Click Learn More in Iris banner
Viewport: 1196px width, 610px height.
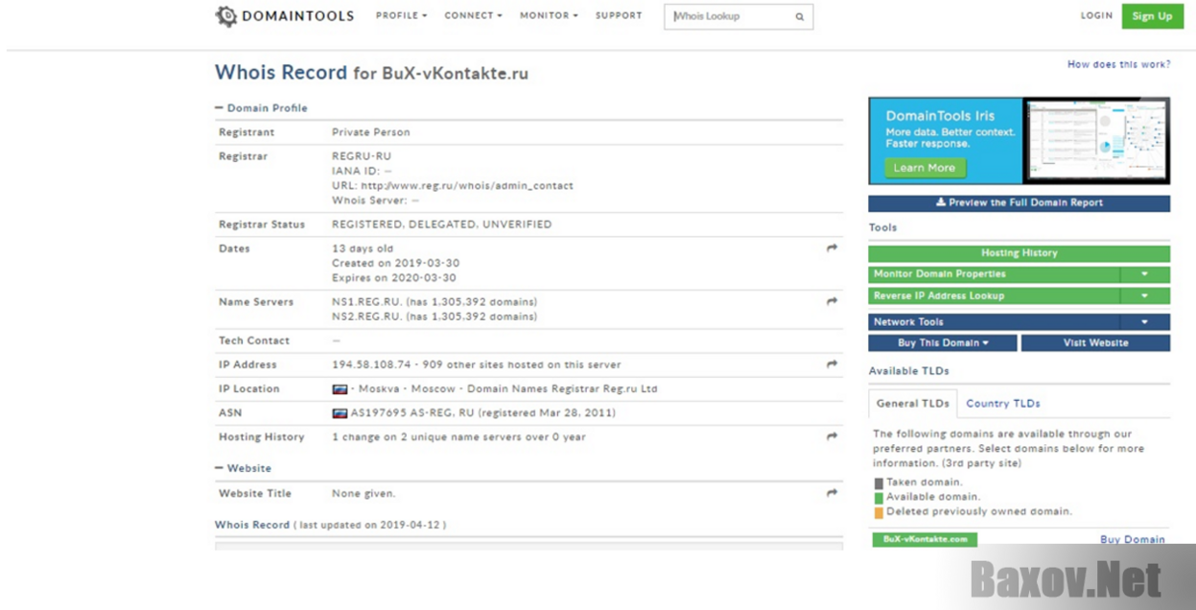click(x=925, y=168)
